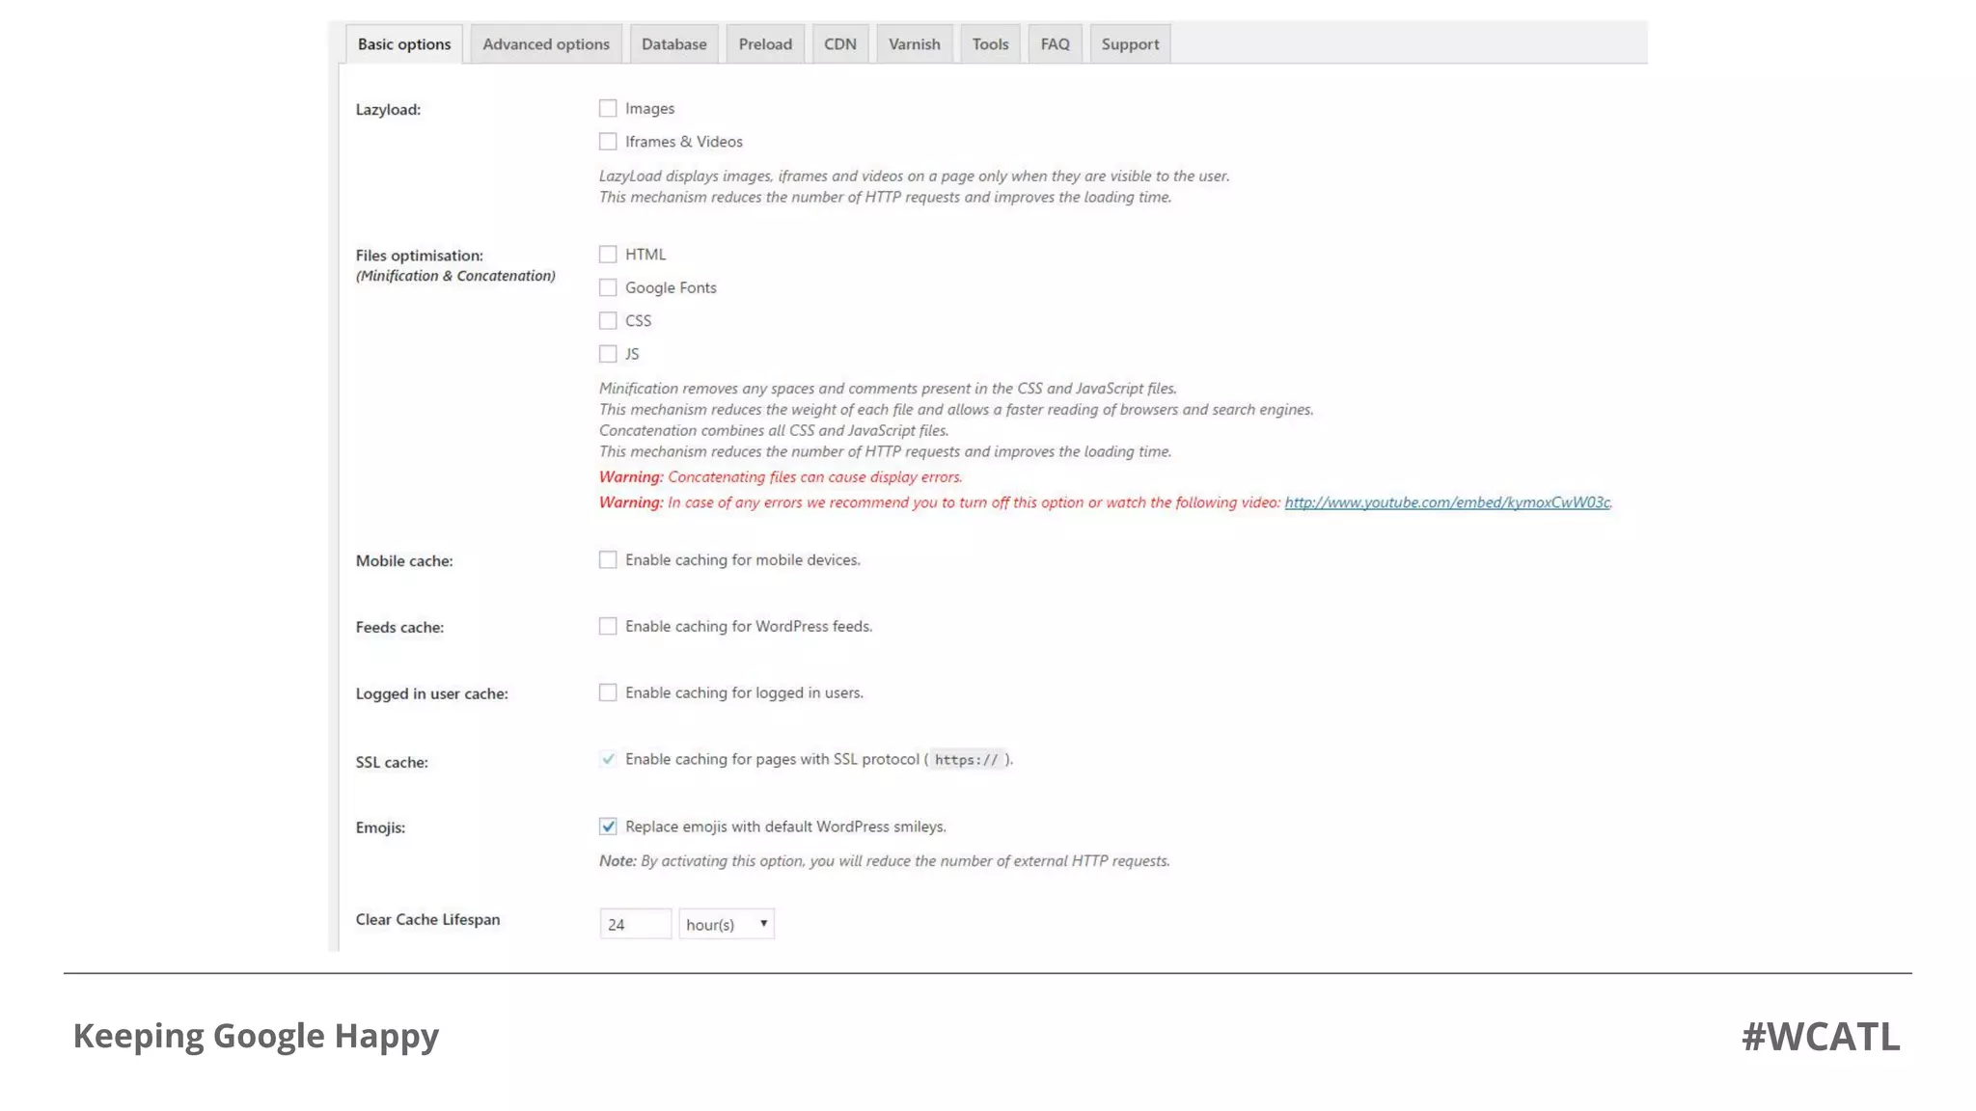Check the HTML minification option

point(608,255)
